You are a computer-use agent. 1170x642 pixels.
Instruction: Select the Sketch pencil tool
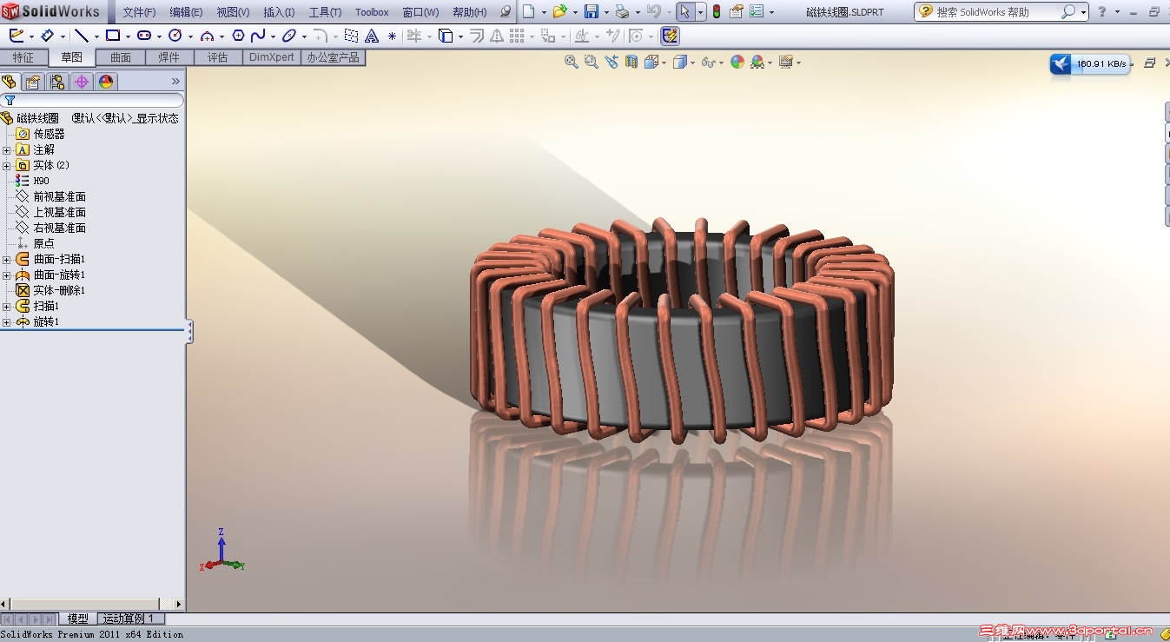tap(17, 36)
